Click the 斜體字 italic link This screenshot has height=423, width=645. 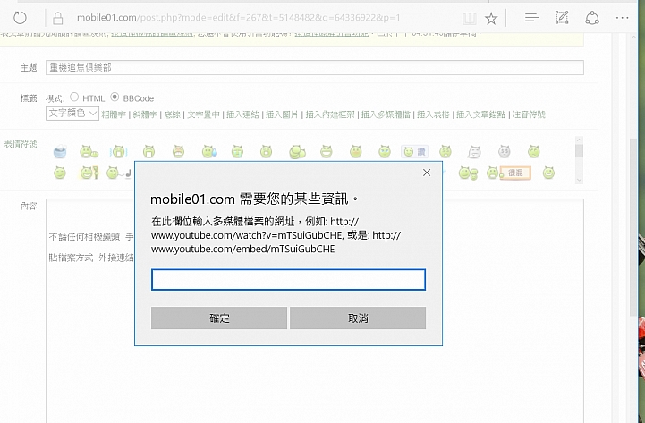tap(145, 114)
